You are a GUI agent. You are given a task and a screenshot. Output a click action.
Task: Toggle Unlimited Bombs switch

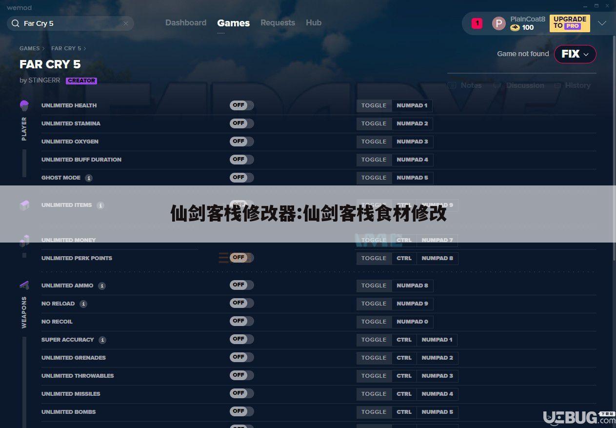242,411
